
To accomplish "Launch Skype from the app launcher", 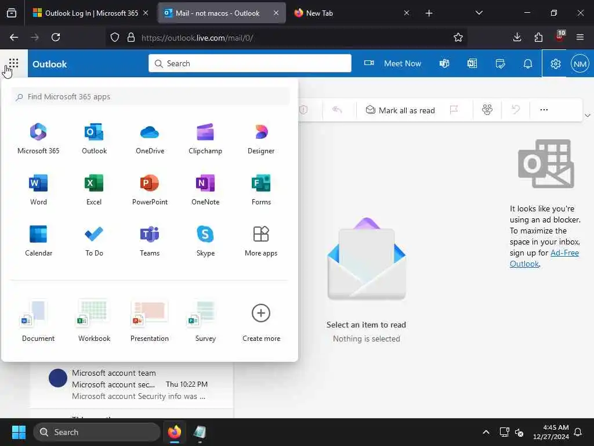I will pos(205,241).
